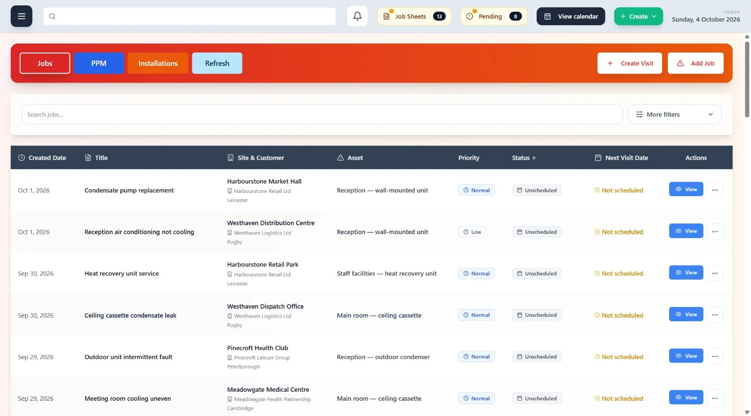View the Heat recovery unit service job
751x416 pixels.
(x=686, y=272)
